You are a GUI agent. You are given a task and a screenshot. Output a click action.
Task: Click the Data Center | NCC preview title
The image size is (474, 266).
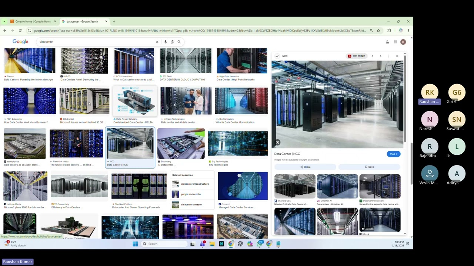[287, 154]
